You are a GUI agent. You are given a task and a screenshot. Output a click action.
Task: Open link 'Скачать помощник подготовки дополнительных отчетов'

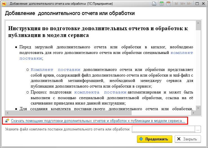98,121
